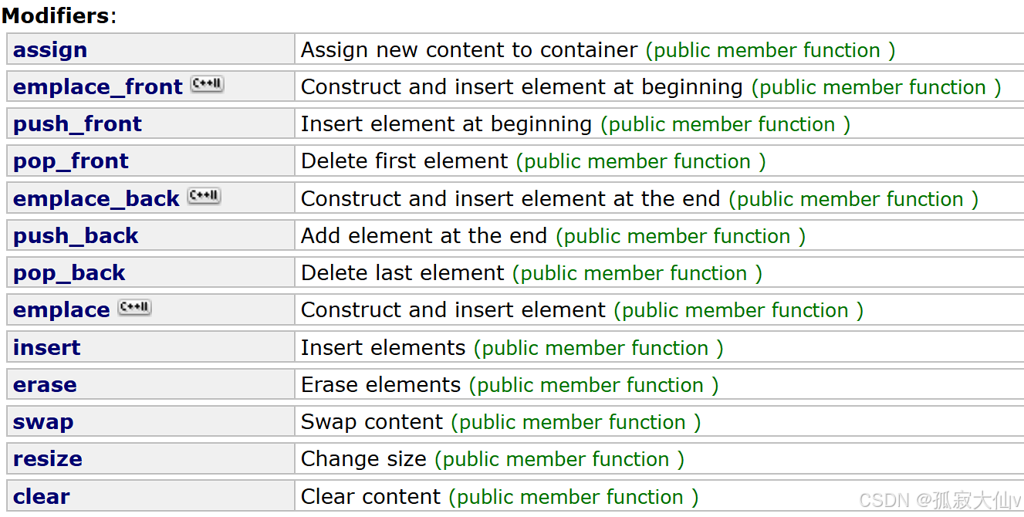Open the pop_front member function

pos(71,161)
